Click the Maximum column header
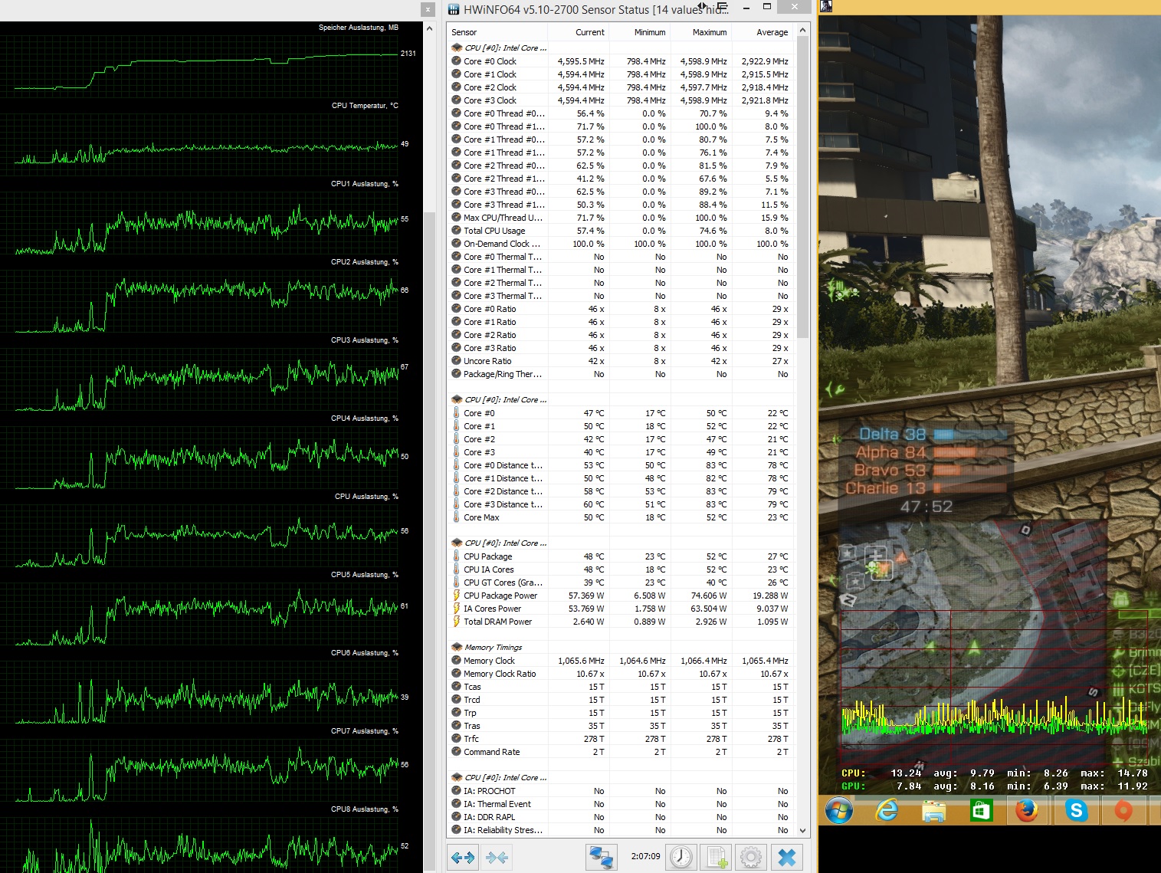Viewport: 1161px width, 873px height. [701, 32]
